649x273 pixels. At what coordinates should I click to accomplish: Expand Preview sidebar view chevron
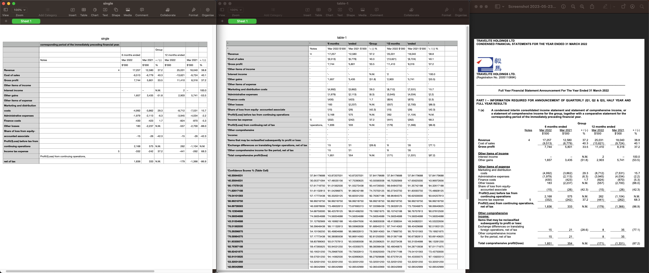(x=503, y=7)
